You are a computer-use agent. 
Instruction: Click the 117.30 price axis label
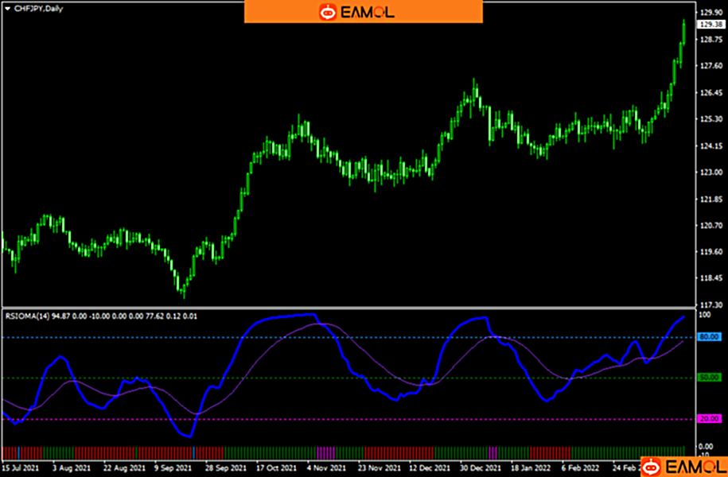(x=708, y=305)
